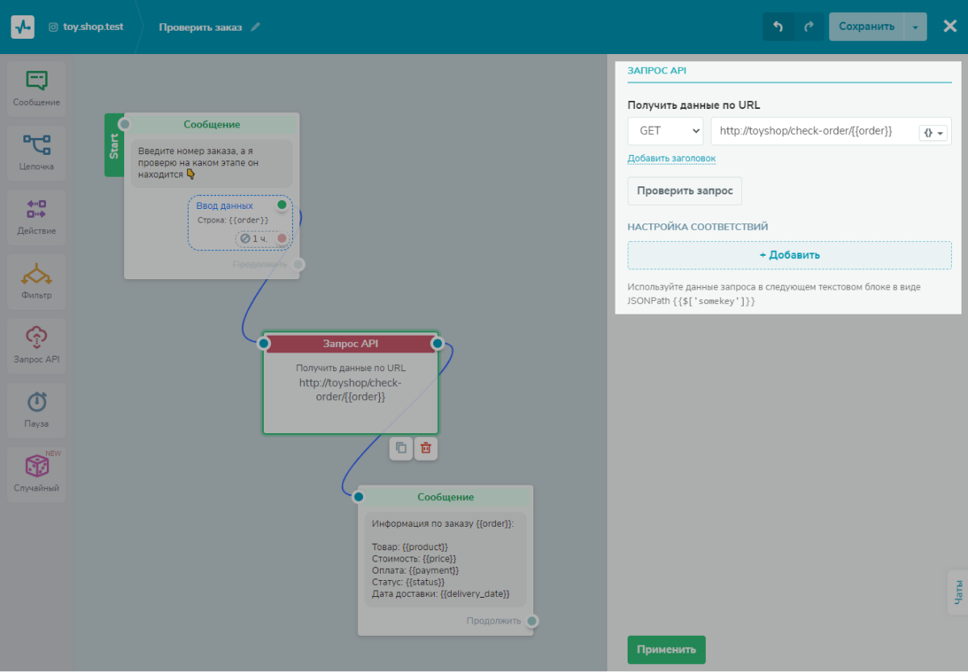The height and width of the screenshot is (672, 968).
Task: Open the GET method dropdown
Action: point(665,131)
